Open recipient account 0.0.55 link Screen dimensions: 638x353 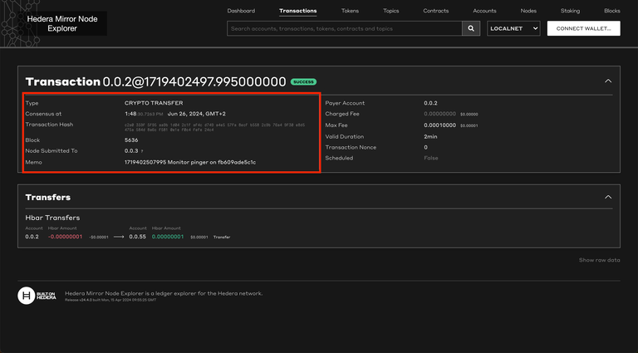coord(138,236)
